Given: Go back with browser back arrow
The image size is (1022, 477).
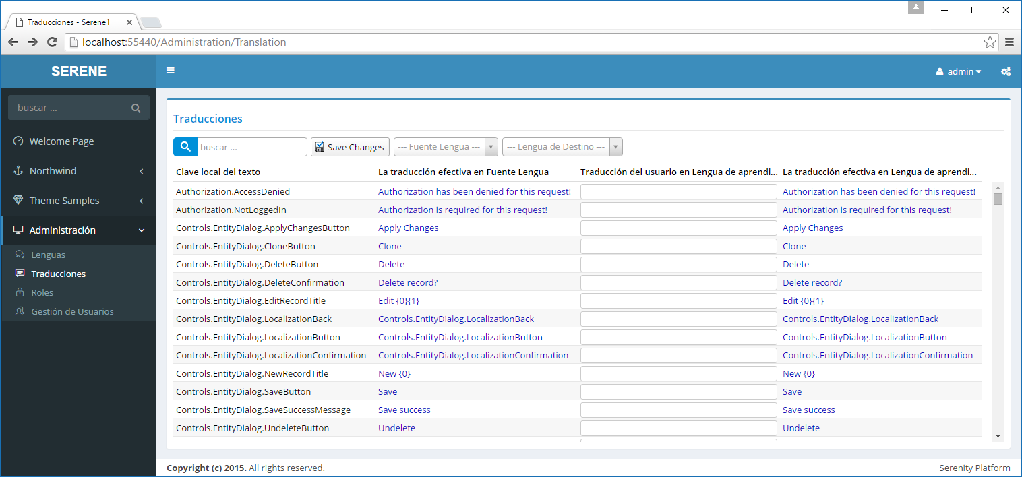Looking at the screenshot, I should (x=13, y=42).
